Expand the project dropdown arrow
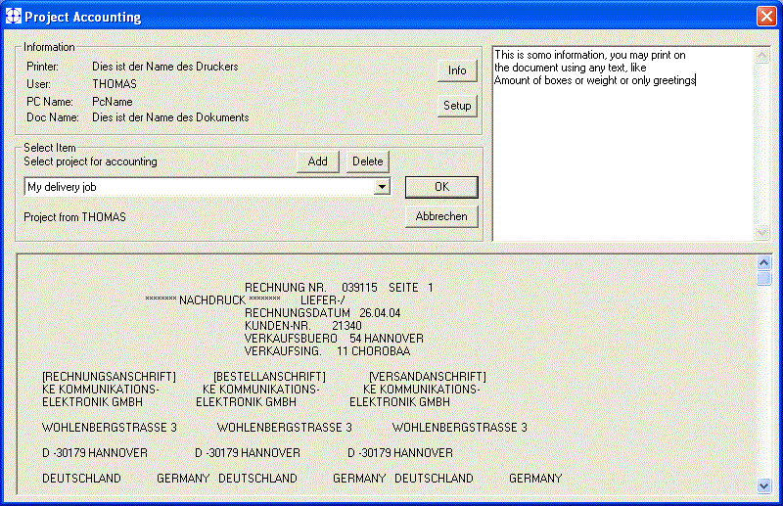Screen dimensions: 783x506 [x=382, y=187]
